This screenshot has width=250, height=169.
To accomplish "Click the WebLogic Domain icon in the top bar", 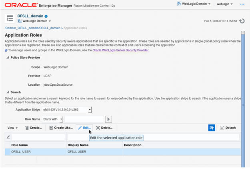I will tap(179, 4).
